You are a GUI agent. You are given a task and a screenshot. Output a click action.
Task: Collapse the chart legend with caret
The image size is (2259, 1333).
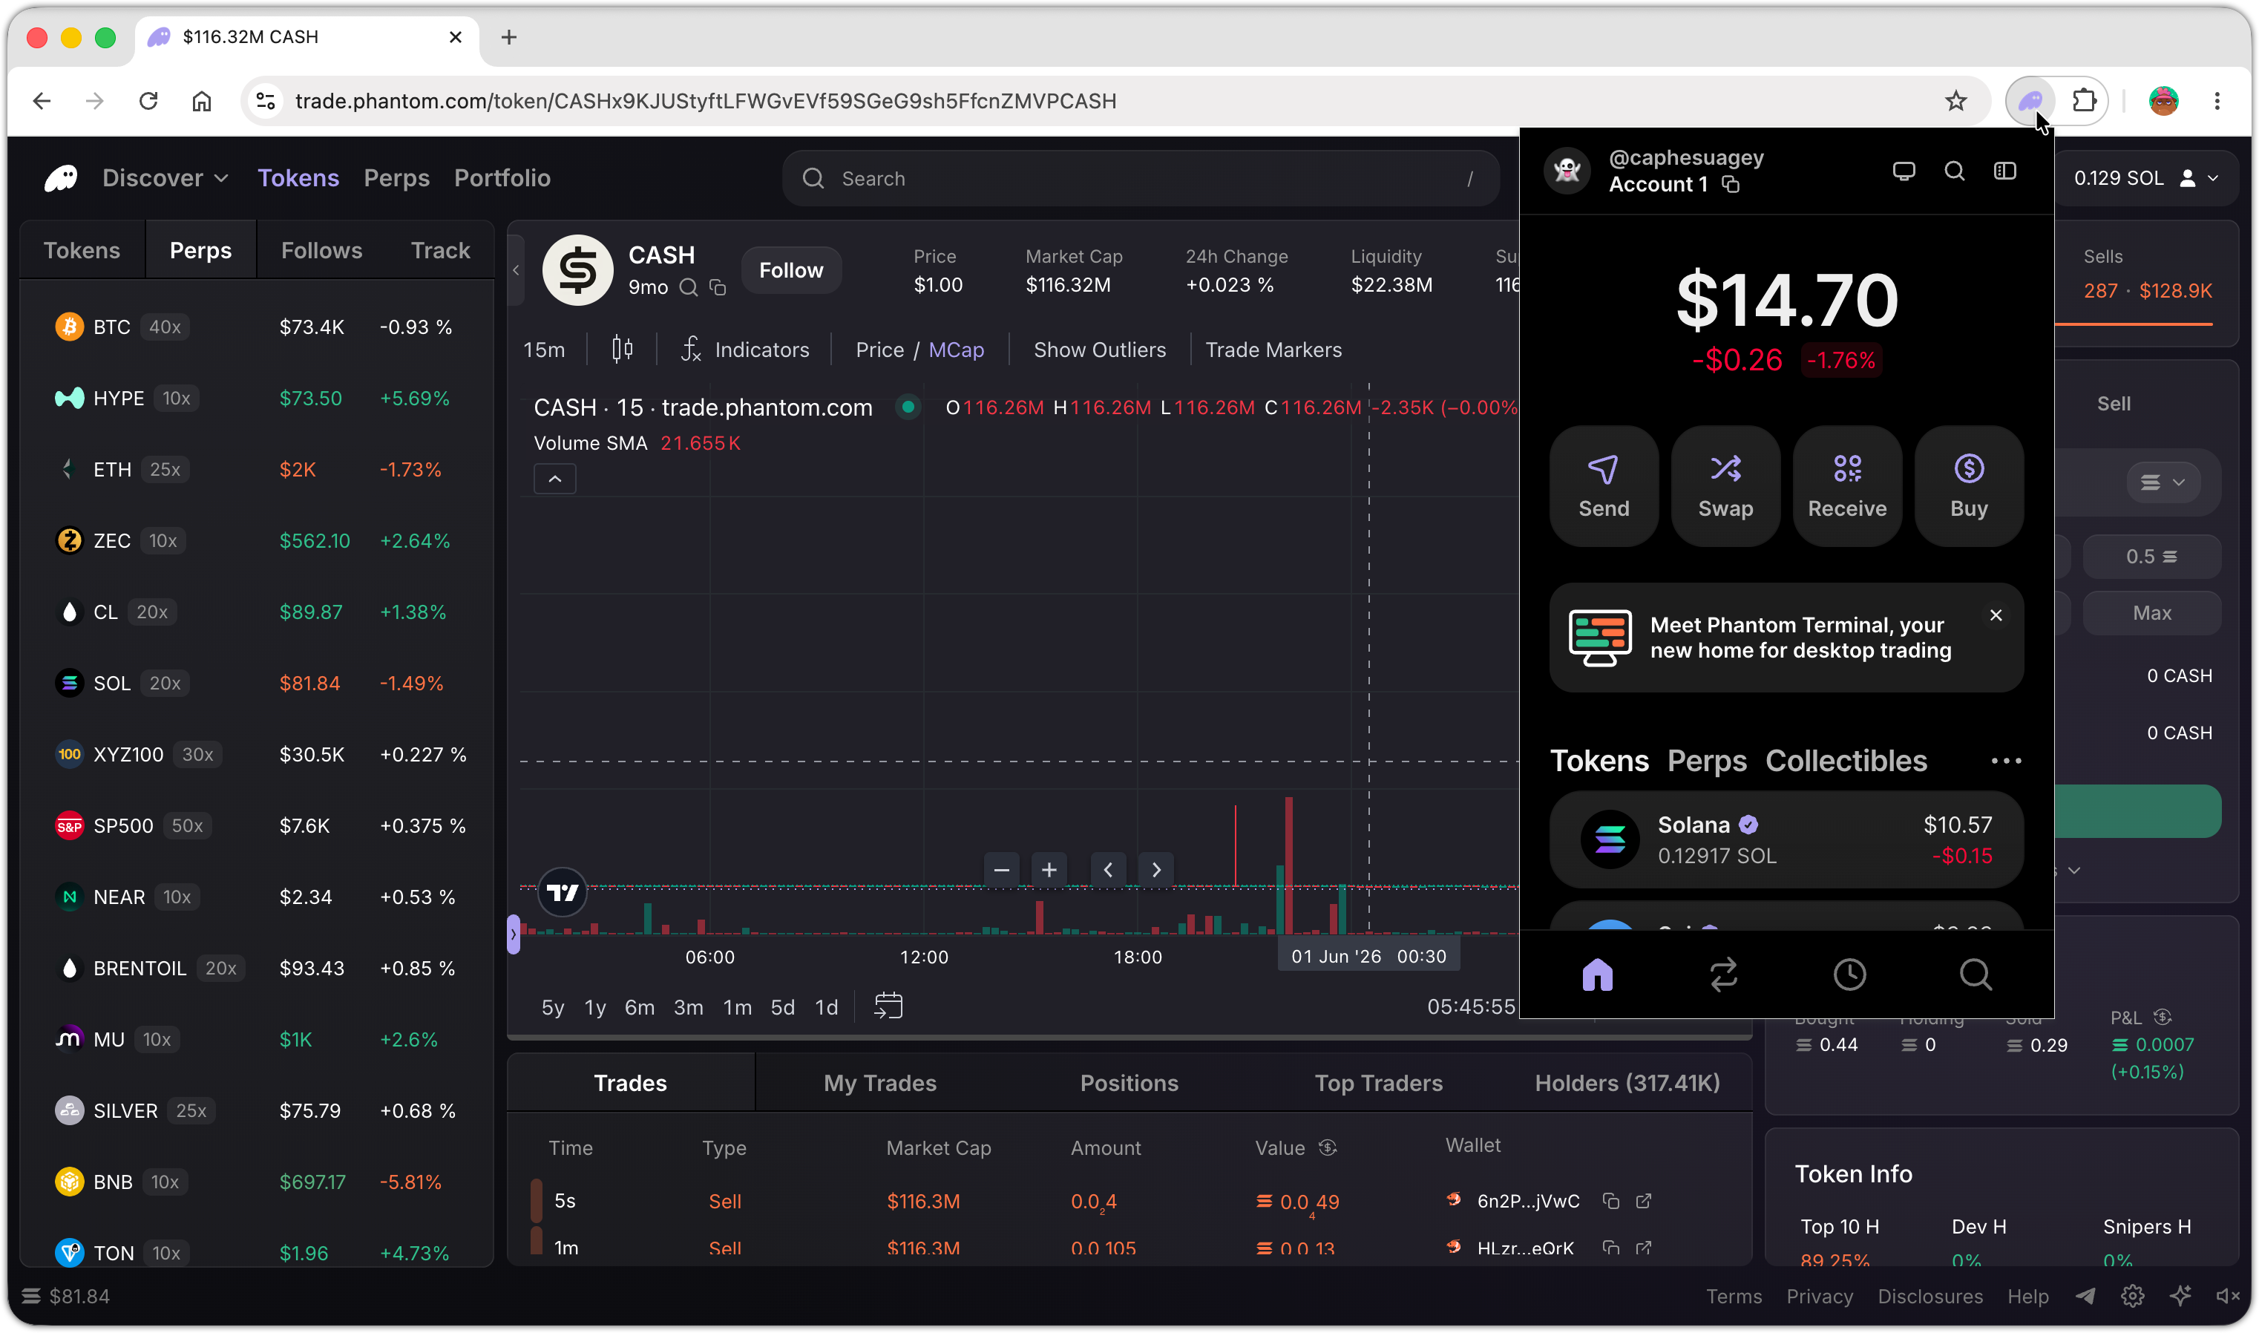(x=555, y=479)
